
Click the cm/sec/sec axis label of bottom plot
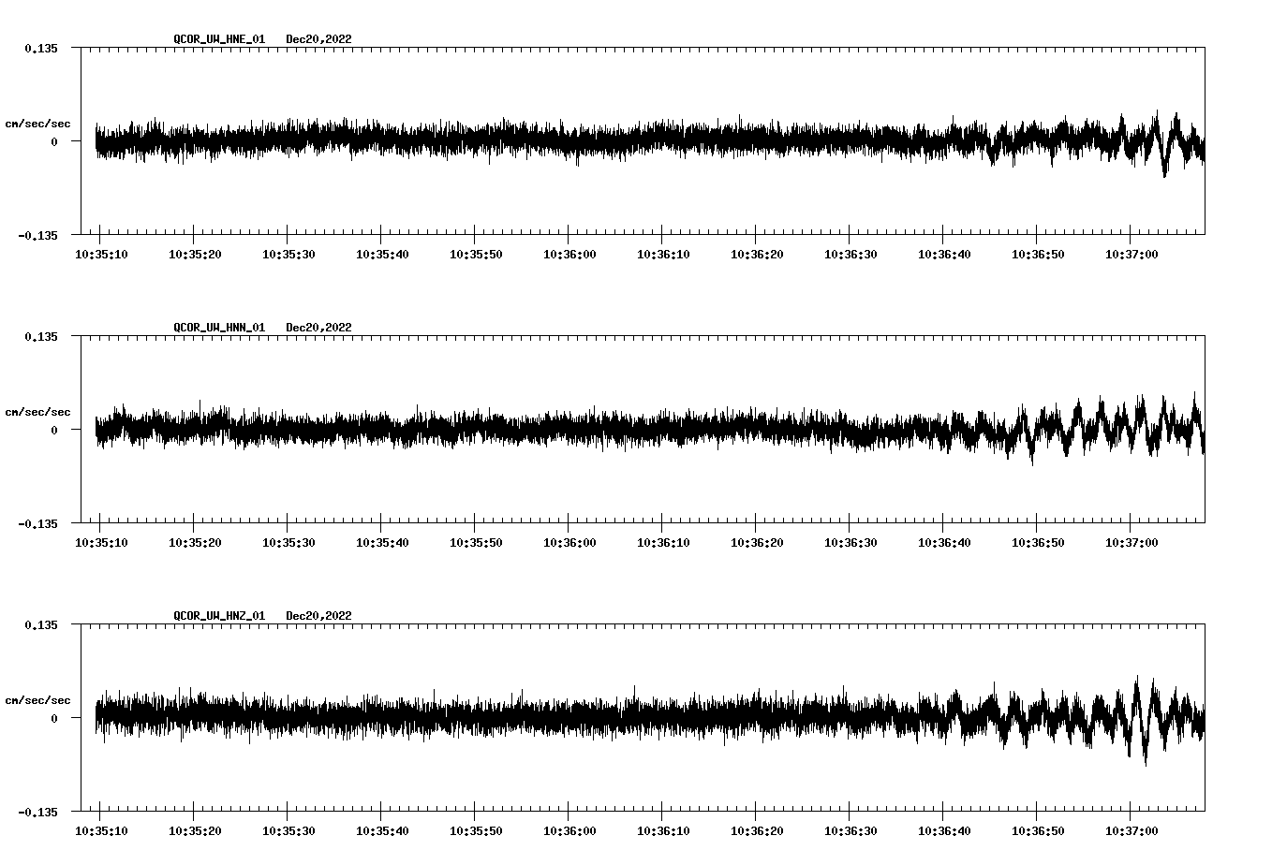click(x=37, y=698)
